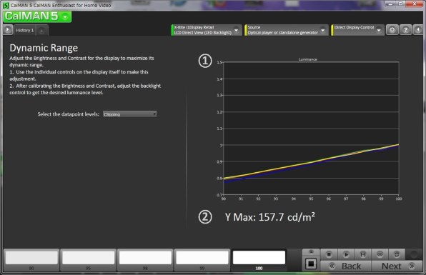Screen dimensions: 426x275
Task: Click the infinity continuous read icon
Action: tap(380, 254)
